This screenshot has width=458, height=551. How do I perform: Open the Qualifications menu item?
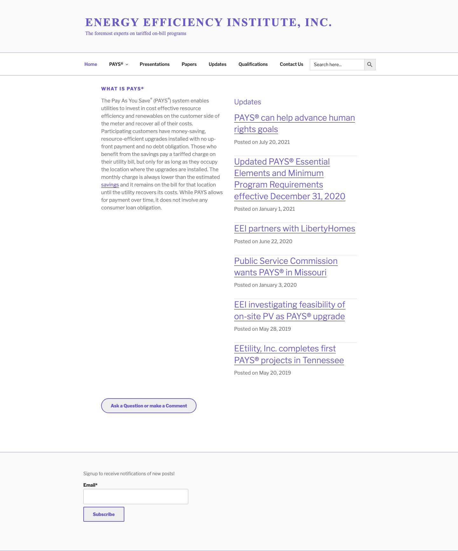point(253,64)
